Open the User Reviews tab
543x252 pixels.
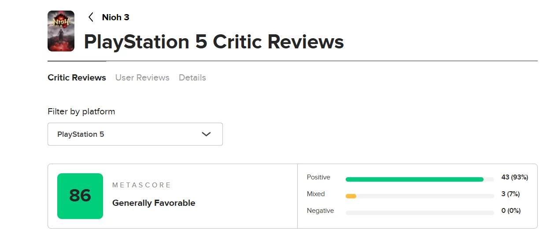click(x=142, y=77)
